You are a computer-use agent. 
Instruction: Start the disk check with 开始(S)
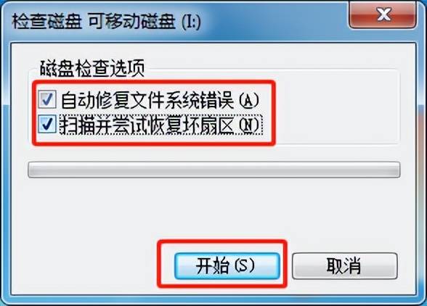point(227,265)
